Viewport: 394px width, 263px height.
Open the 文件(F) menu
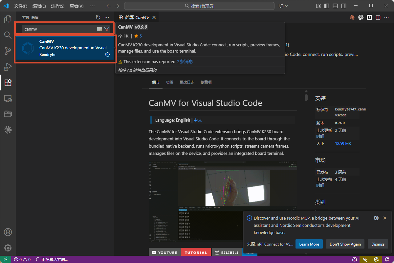click(x=21, y=6)
